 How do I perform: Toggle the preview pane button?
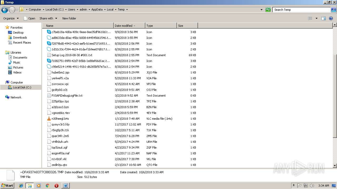pos(324,18)
